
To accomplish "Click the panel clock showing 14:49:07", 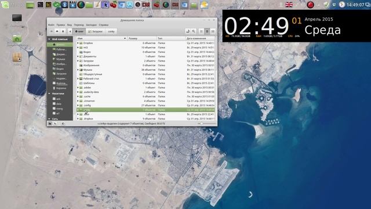I will 355,5.
